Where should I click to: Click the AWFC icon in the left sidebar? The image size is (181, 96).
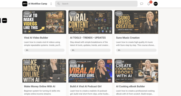point(5,21)
